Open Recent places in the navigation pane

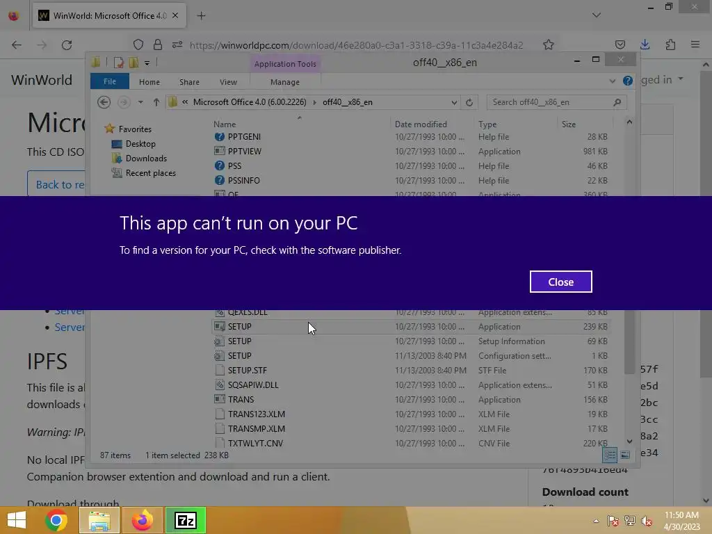(150, 172)
